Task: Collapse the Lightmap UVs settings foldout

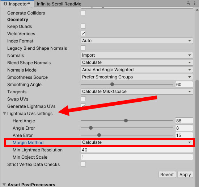Action: click(x=5, y=114)
